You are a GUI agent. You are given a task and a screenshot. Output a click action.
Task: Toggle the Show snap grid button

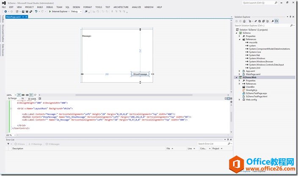click(23, 95)
